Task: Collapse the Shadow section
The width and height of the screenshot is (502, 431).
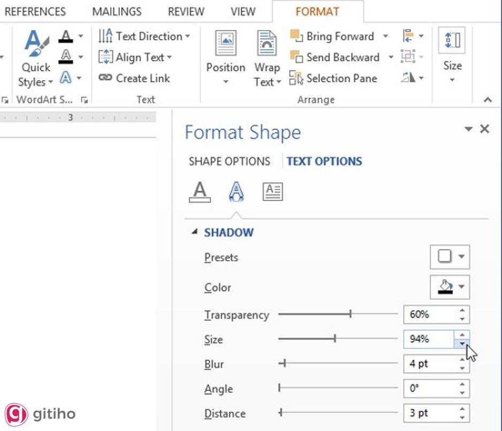Action: [x=194, y=232]
